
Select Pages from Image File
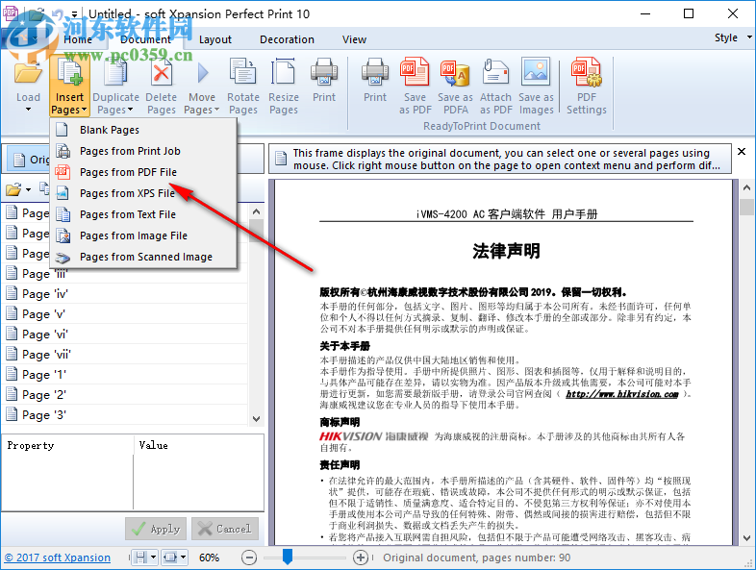coord(143,235)
